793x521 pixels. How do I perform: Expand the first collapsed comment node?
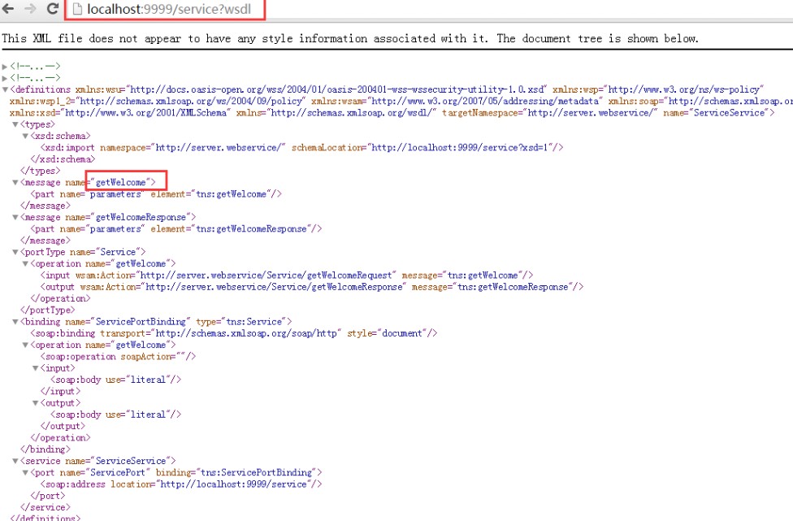tap(5, 67)
